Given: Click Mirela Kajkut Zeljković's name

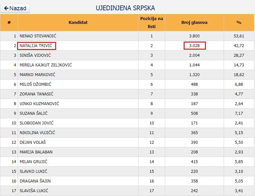Looking at the screenshot, I should tap(46, 65).
